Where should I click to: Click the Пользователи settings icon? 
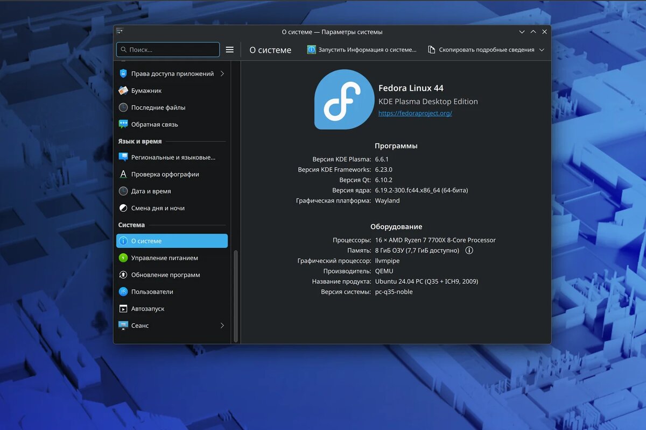[x=123, y=291]
